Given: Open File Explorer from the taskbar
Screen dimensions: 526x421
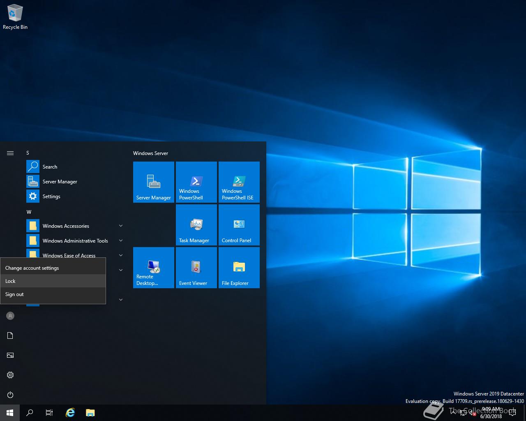Looking at the screenshot, I should pos(90,413).
